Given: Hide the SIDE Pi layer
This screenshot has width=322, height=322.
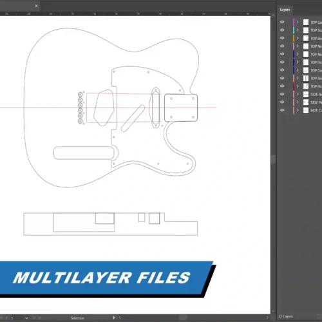Looking at the screenshot, I should [282, 102].
